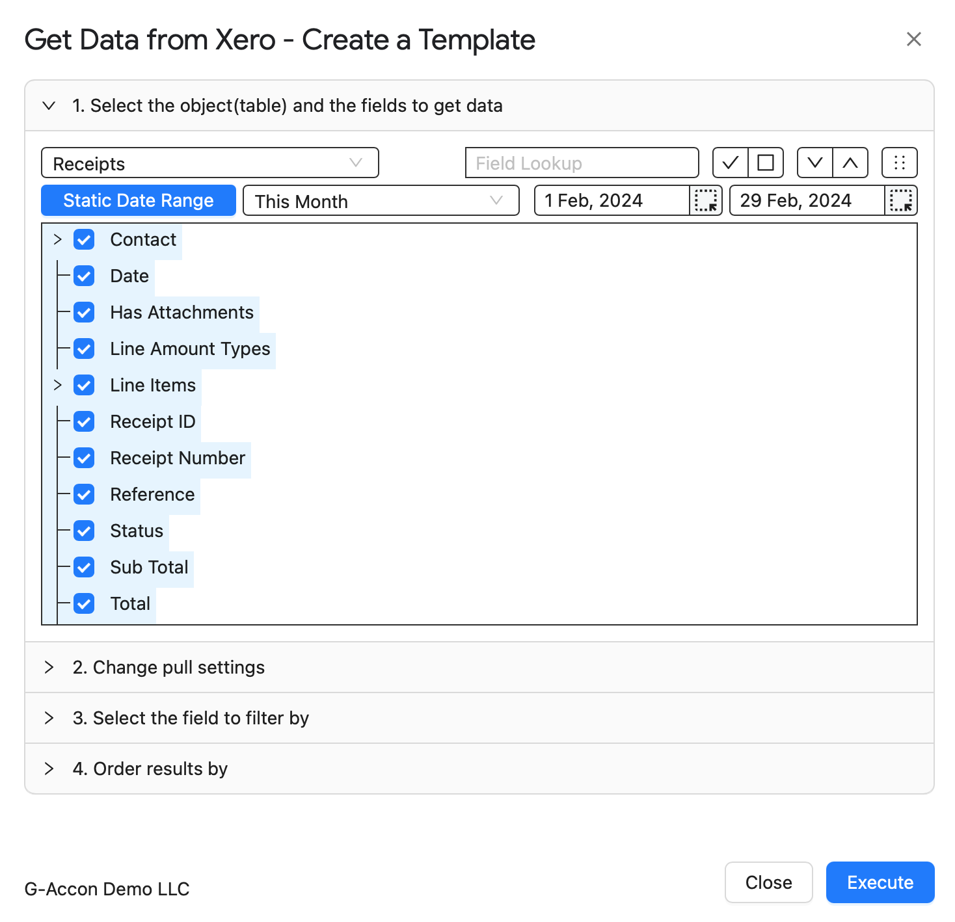Open the Receipts object dropdown
955x922 pixels.
pos(210,163)
